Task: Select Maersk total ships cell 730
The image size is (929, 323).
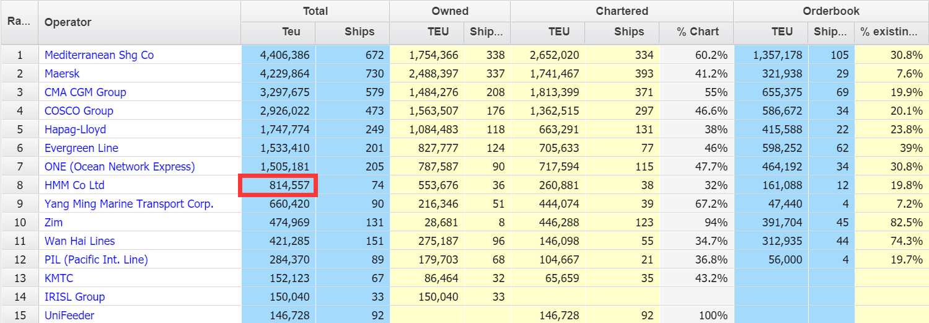Action: [353, 74]
